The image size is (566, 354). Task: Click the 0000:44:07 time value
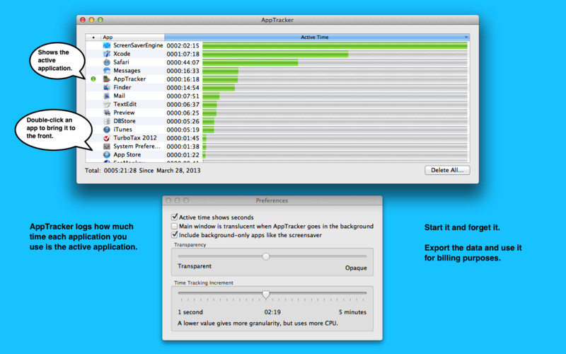click(183, 62)
